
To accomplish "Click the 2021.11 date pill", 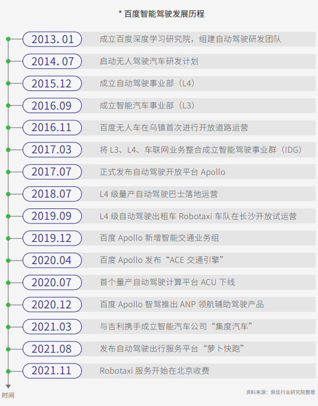I will click(x=52, y=371).
